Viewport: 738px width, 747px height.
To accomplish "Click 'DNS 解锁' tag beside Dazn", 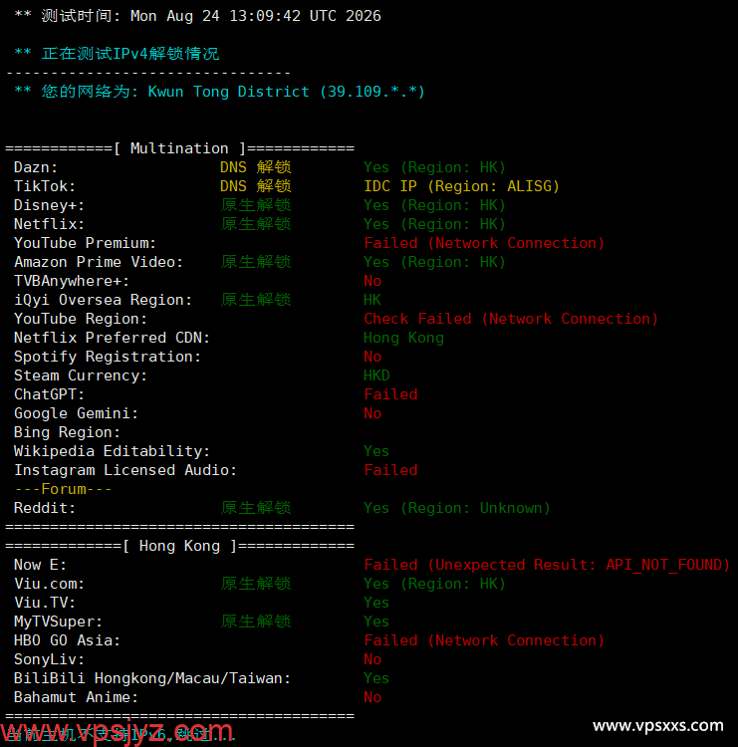I will (x=255, y=167).
